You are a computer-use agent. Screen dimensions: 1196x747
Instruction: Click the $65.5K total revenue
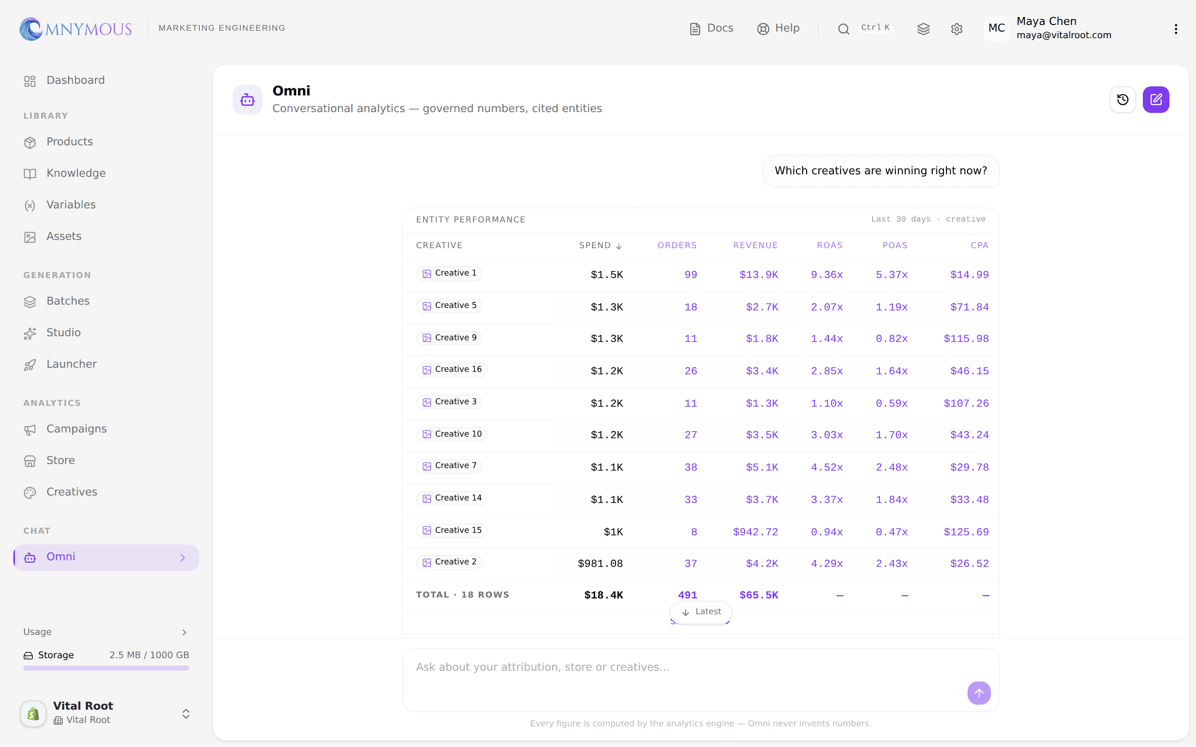coord(758,596)
